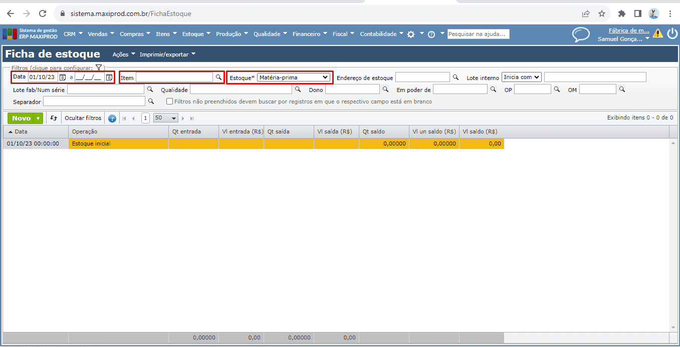Click the OP search magnifier

click(x=556, y=89)
